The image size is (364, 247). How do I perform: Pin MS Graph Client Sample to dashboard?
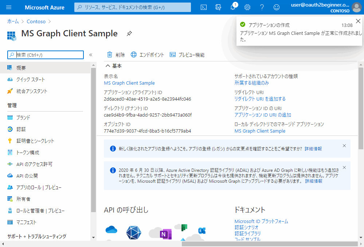(x=129, y=33)
